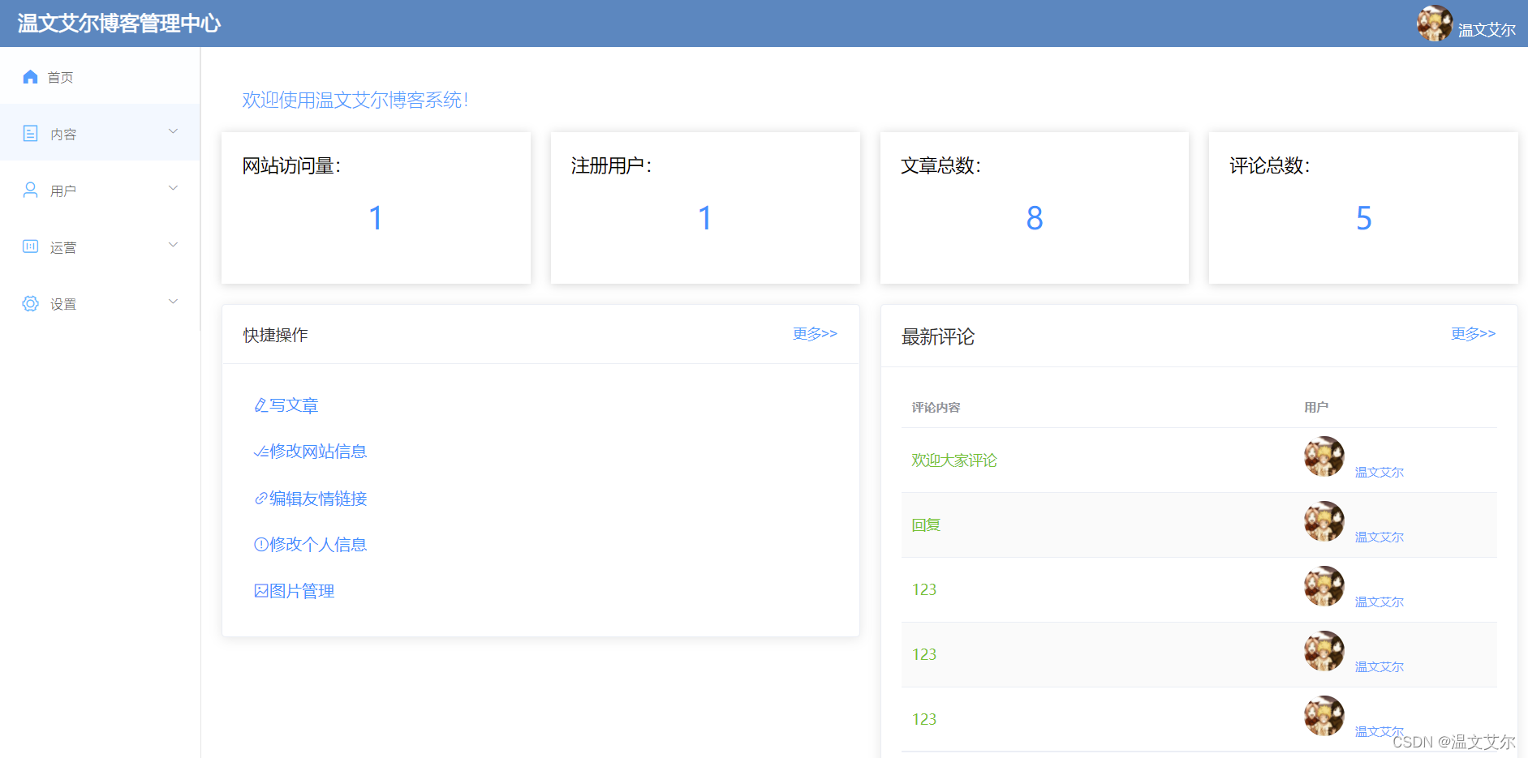Image resolution: width=1528 pixels, height=758 pixels.
Task: Open the comment 欢迎大家评论
Action: (x=954, y=460)
